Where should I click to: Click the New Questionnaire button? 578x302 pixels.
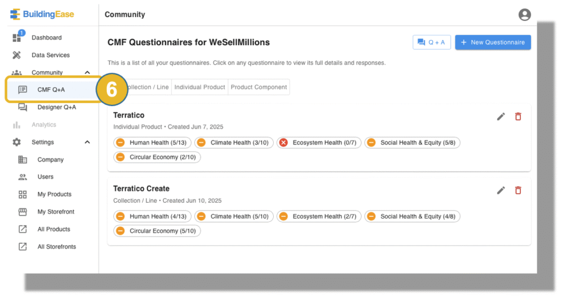pos(493,42)
